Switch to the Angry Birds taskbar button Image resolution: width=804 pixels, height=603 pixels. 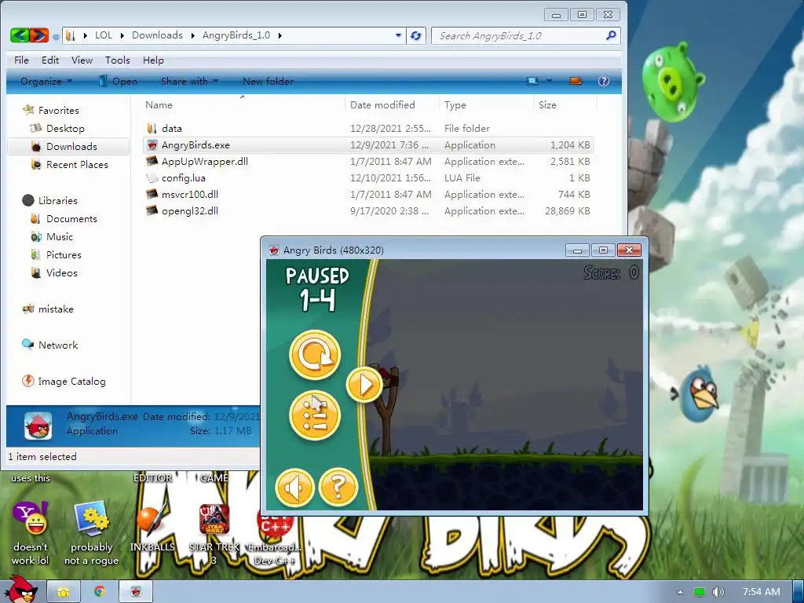[135, 592]
